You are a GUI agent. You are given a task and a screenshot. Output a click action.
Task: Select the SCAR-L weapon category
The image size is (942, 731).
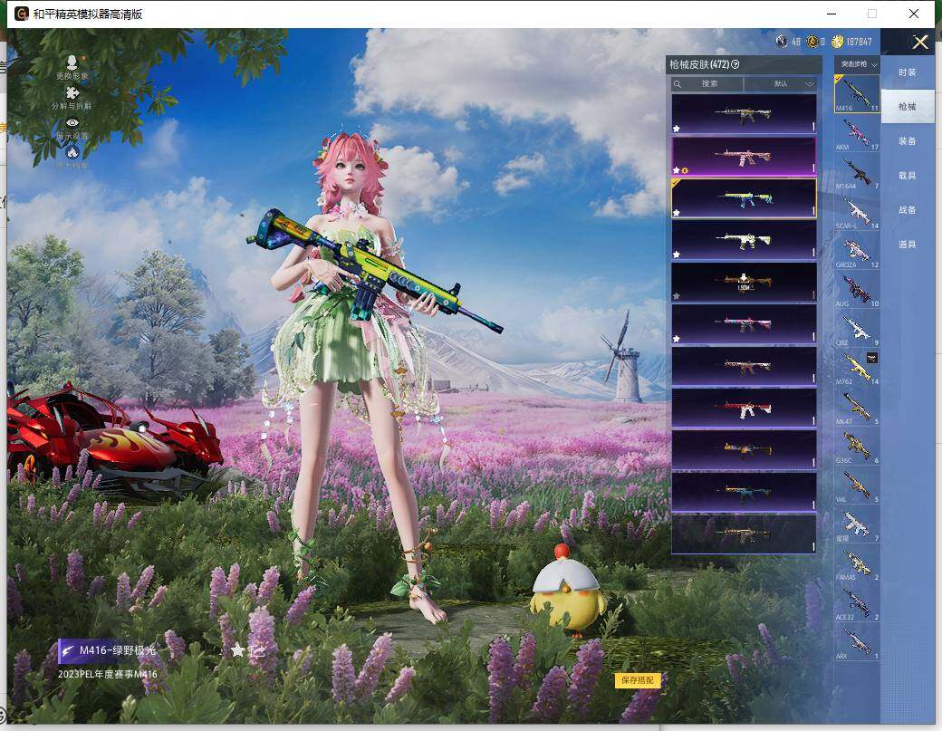857,211
